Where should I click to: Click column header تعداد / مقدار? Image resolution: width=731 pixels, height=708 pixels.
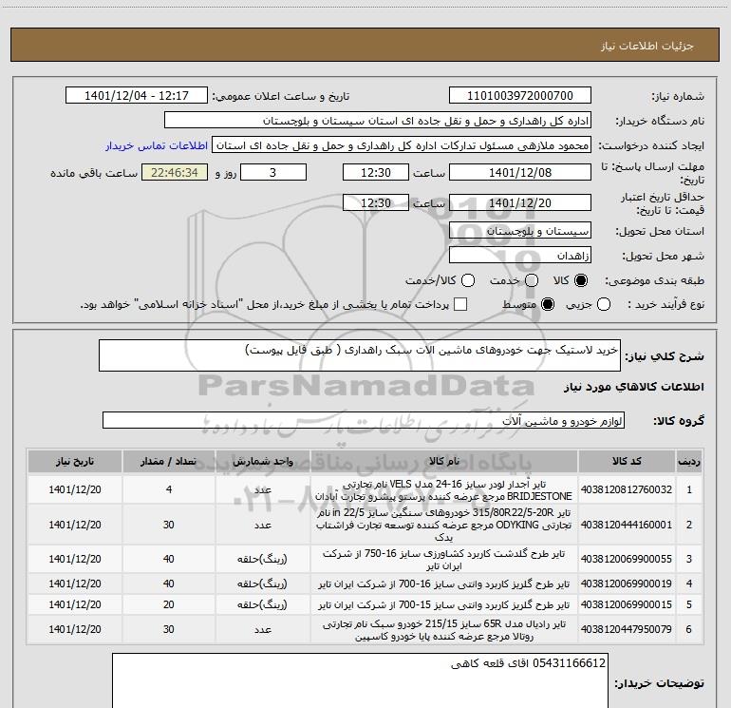168,462
